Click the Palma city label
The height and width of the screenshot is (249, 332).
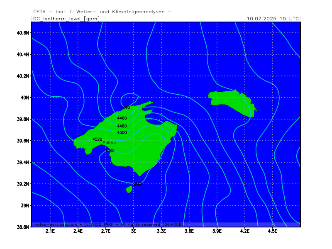click(x=109, y=143)
